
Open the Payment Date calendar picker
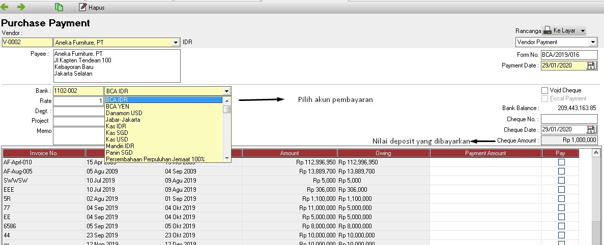tap(591, 65)
